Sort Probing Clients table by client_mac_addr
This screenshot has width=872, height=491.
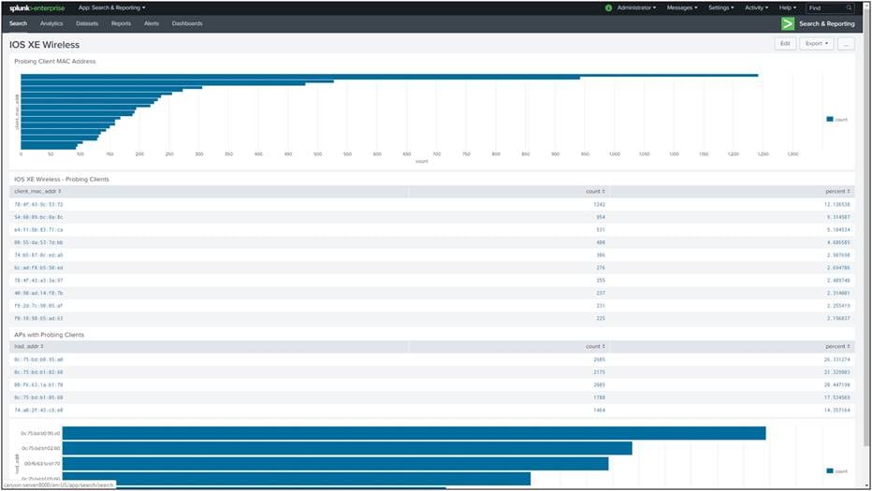pyautogui.click(x=37, y=192)
